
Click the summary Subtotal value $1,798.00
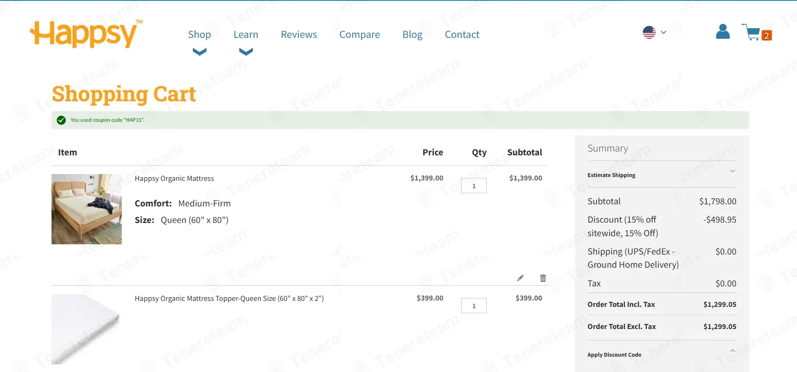click(x=717, y=201)
